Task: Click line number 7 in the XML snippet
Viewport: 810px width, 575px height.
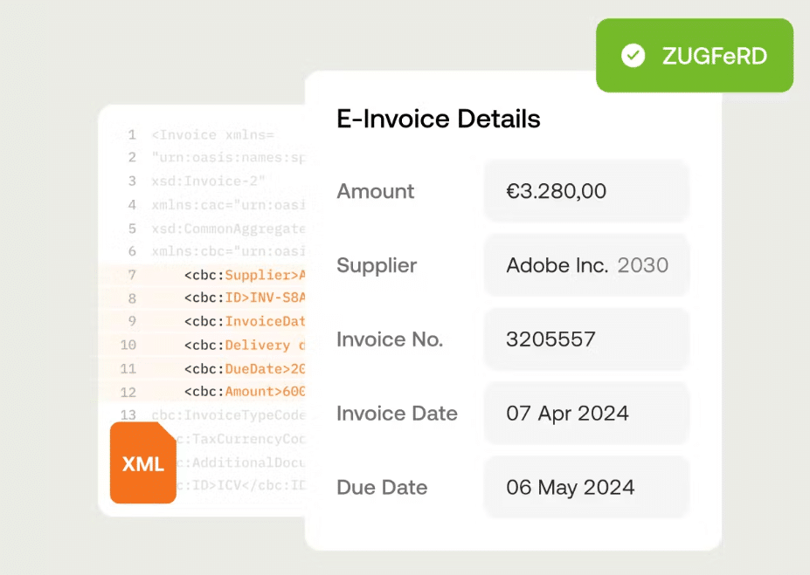Action: pyautogui.click(x=131, y=274)
